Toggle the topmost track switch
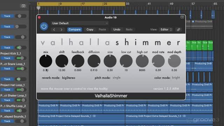Viewport: 224px width, 126px height. pyautogui.click(x=21, y=16)
